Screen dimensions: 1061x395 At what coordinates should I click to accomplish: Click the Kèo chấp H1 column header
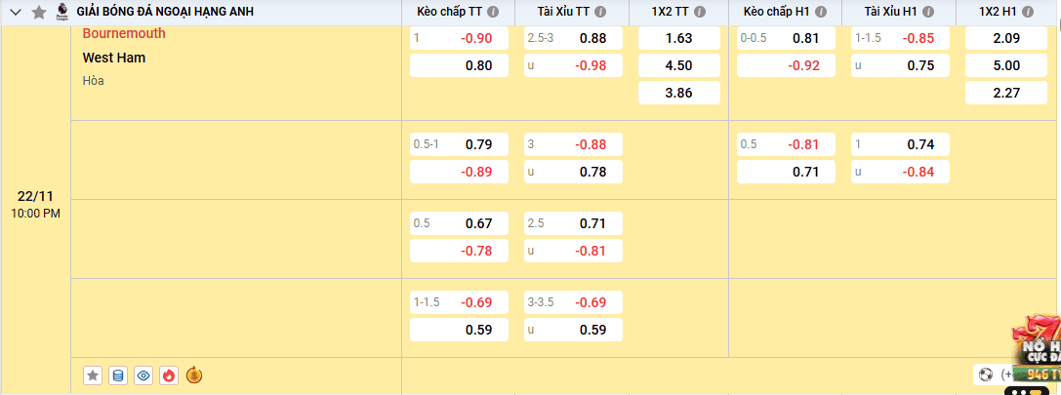777,12
